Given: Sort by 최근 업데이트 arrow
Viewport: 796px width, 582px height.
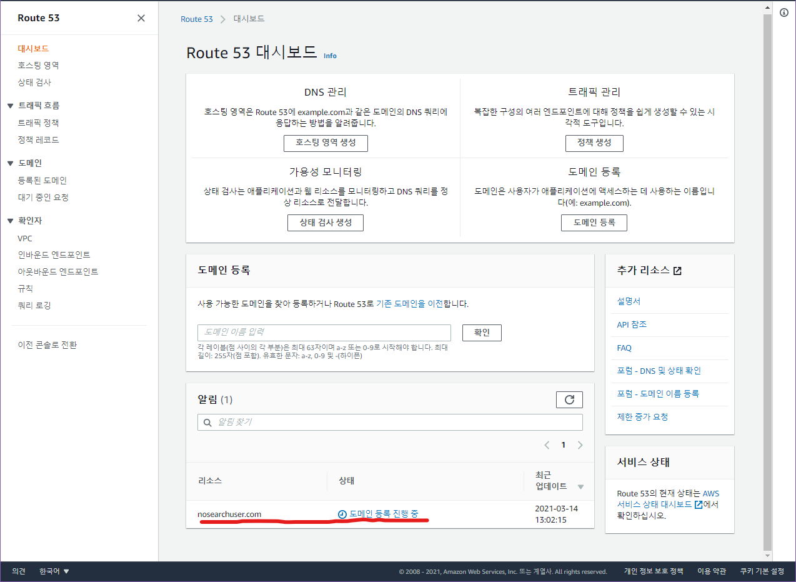Looking at the screenshot, I should coord(580,487).
